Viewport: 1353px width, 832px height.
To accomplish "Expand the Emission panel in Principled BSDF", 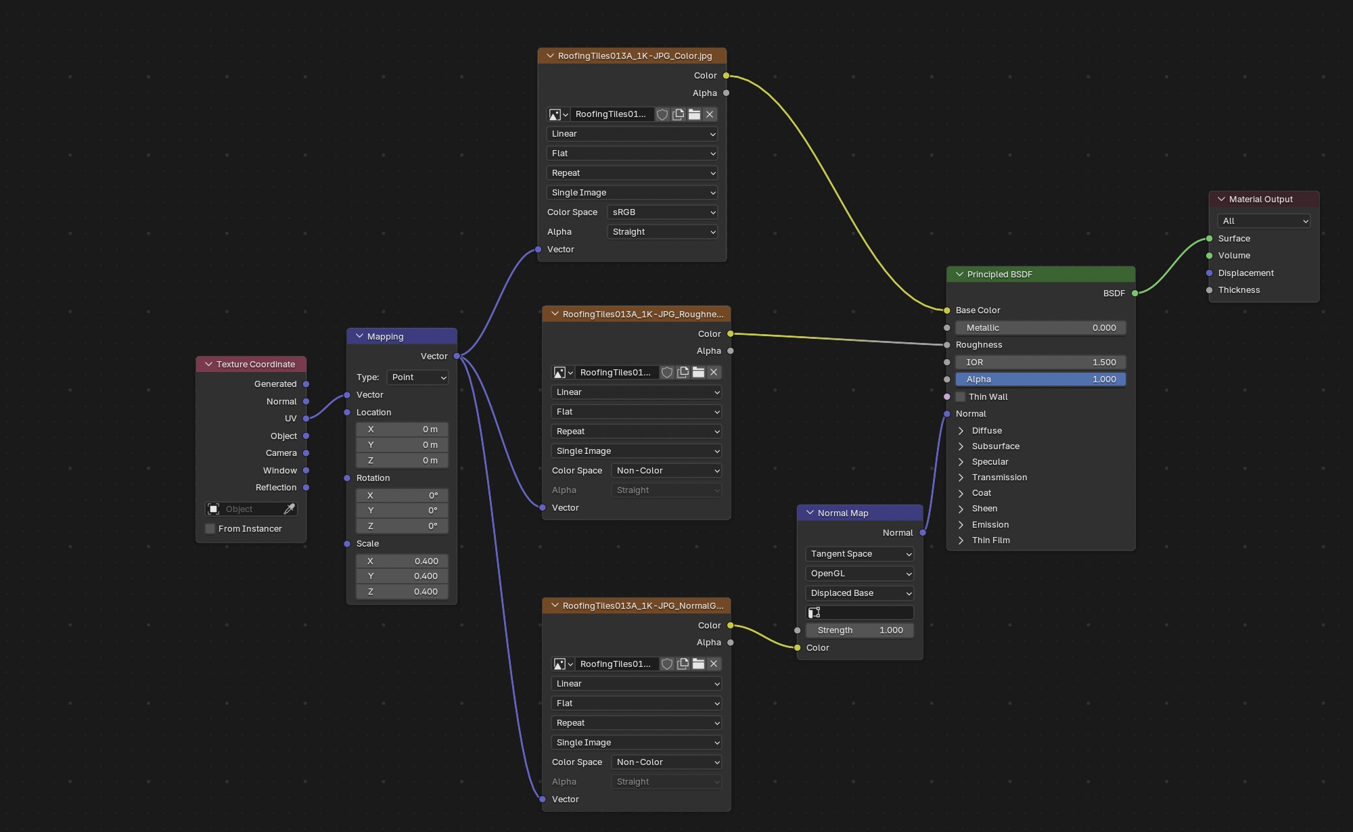I will 961,525.
